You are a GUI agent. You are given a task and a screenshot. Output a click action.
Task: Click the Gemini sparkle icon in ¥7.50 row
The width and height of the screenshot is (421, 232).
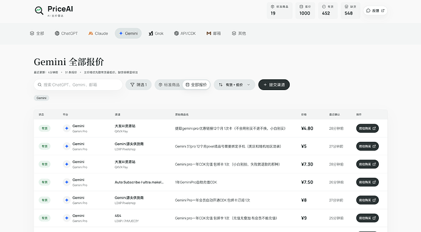tap(67, 182)
